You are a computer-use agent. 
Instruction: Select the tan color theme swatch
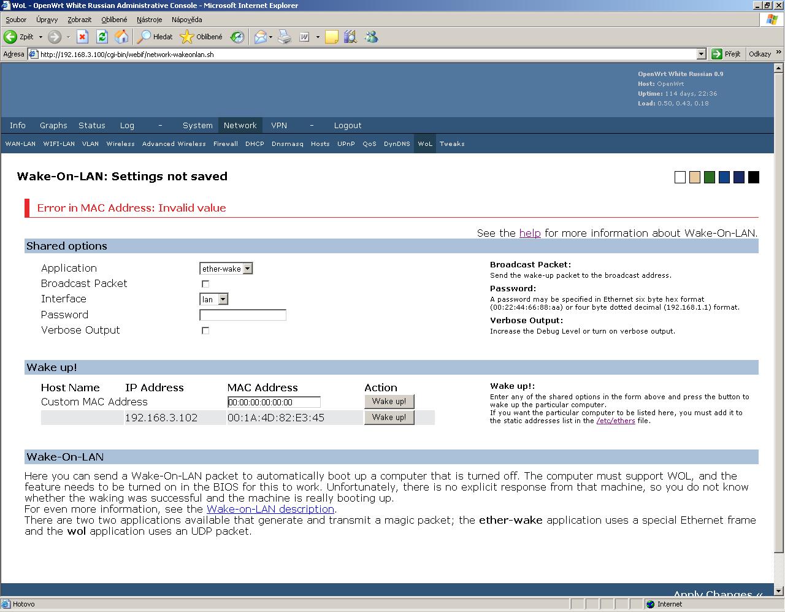coord(695,177)
